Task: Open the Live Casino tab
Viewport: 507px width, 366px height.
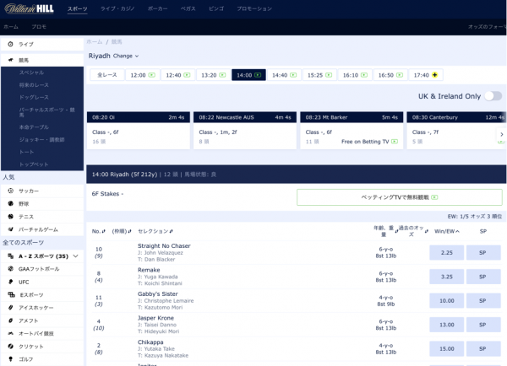Action: [x=117, y=8]
